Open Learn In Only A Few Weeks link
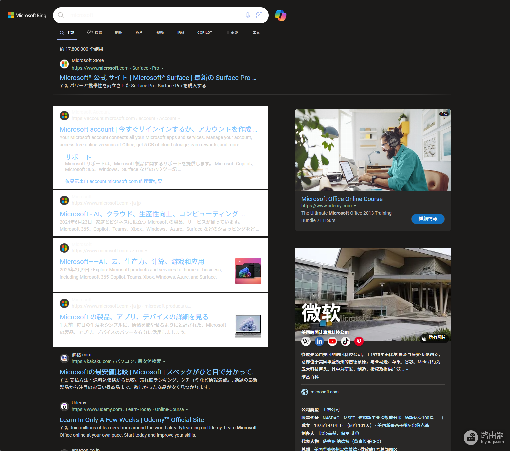Image resolution: width=510 pixels, height=451 pixels. click(132, 420)
